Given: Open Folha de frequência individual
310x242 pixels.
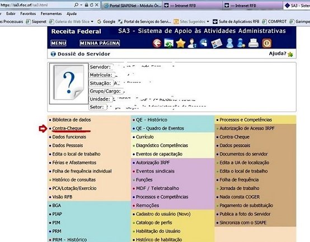Looking at the screenshot, I should pyautogui.click(x=82, y=171).
